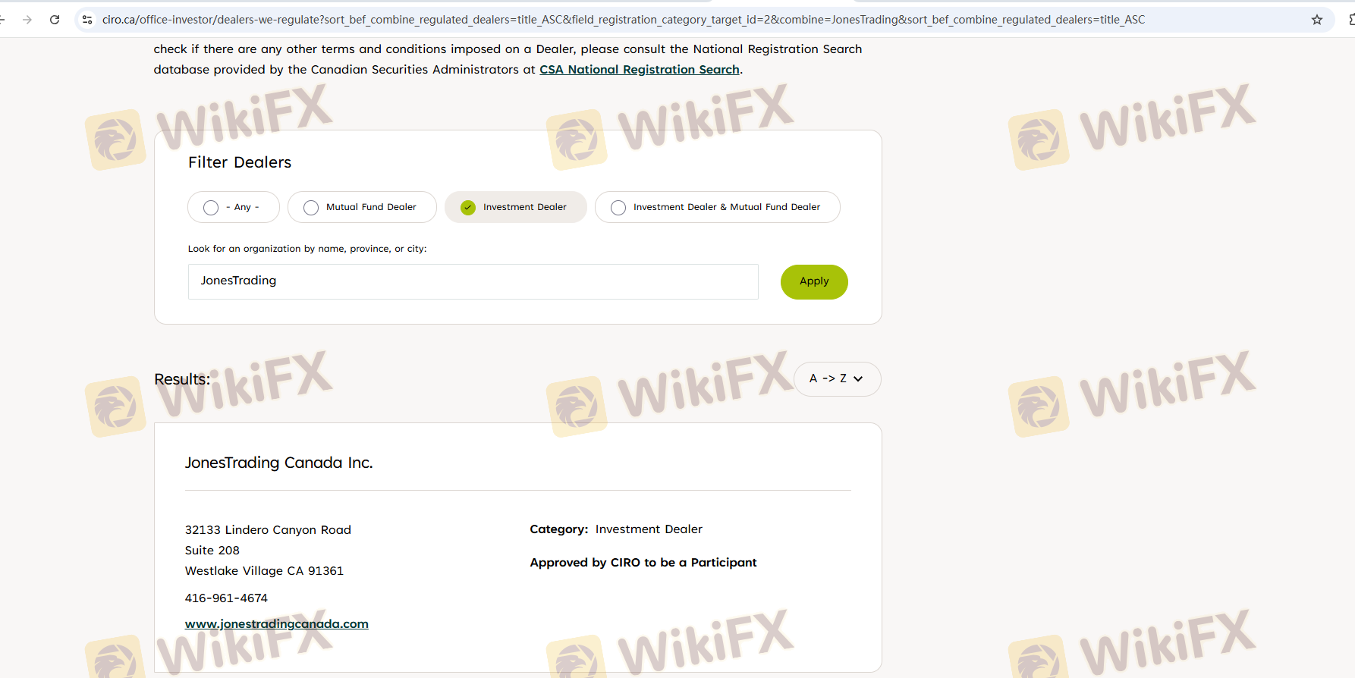Click the 'Approved by CIRO to be a Participant' text
This screenshot has height=678, width=1355.
click(643, 563)
